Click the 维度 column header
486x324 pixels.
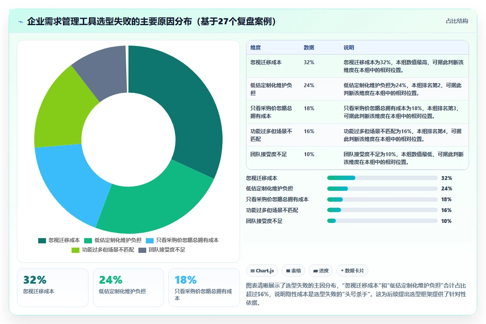(256, 47)
